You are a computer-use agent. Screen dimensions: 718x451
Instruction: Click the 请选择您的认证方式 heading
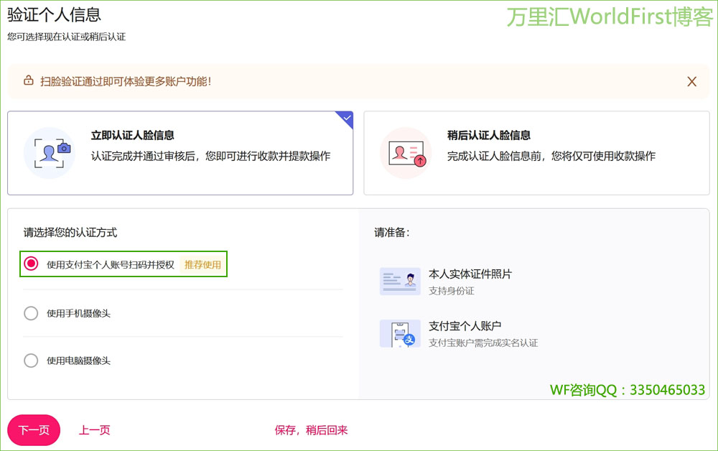tap(70, 233)
